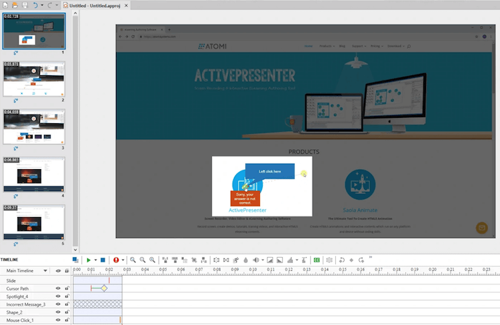Close the Untitled.approj tab
Image resolution: width=500 pixels, height=325 pixels.
[126, 5]
